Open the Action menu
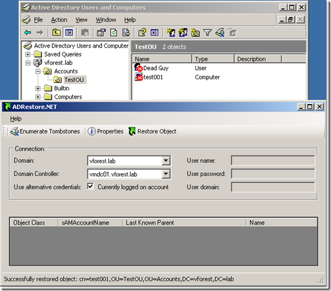331x291 pixels. click(59, 20)
